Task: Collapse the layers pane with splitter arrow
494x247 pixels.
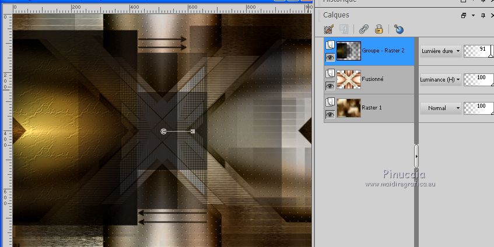Action: click(x=416, y=156)
